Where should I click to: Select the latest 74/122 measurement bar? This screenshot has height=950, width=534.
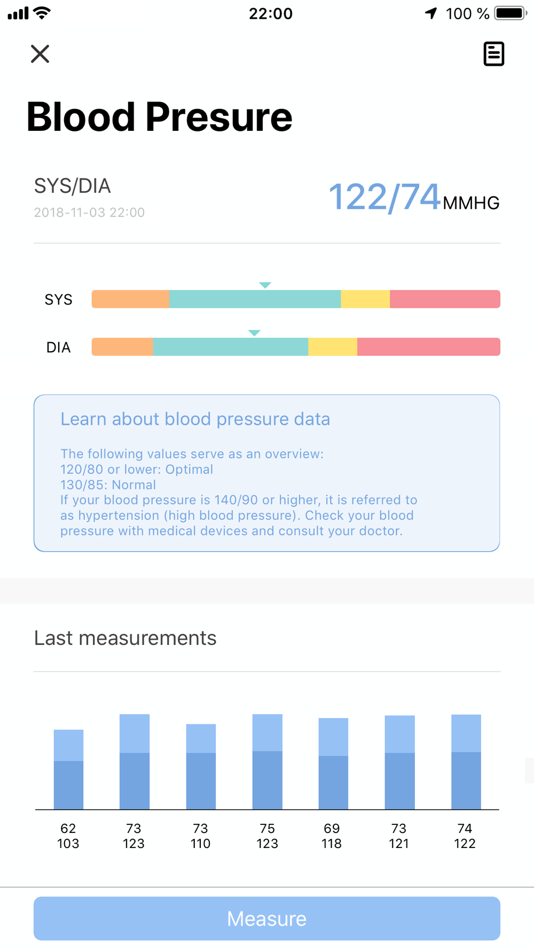(466, 762)
